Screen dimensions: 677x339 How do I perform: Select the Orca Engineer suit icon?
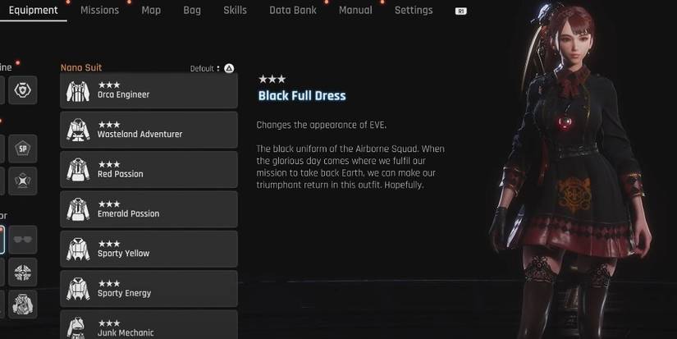[78, 91]
